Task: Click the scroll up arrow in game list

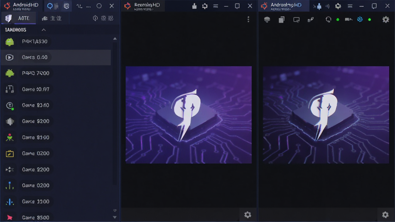Action: tap(115, 39)
